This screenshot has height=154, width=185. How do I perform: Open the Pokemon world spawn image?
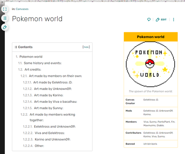click(151, 64)
